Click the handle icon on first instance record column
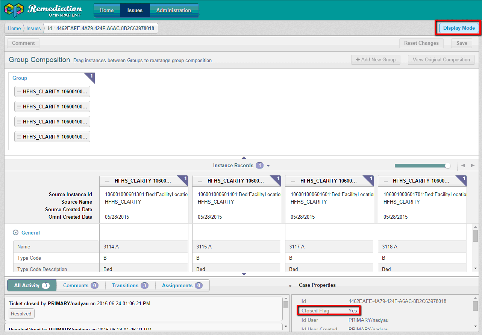 107,181
